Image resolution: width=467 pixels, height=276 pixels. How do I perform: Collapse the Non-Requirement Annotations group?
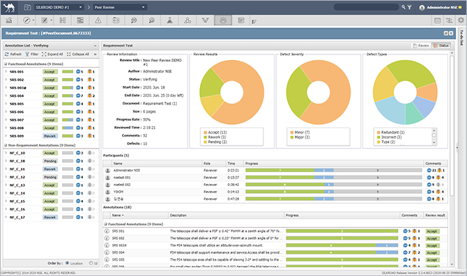[x=6, y=145]
